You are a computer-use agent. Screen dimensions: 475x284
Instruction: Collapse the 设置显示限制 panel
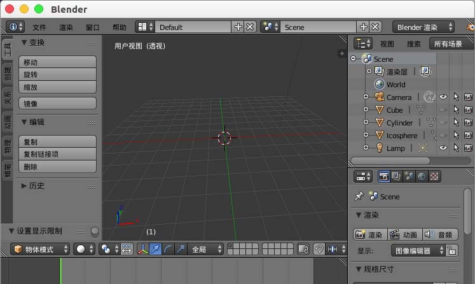pyautogui.click(x=11, y=231)
